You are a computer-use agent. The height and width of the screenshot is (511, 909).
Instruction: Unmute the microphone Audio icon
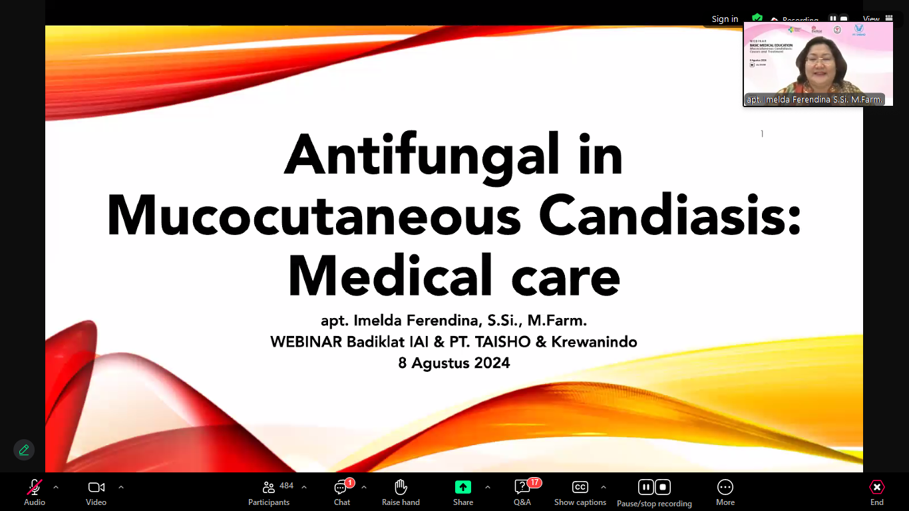(35, 487)
